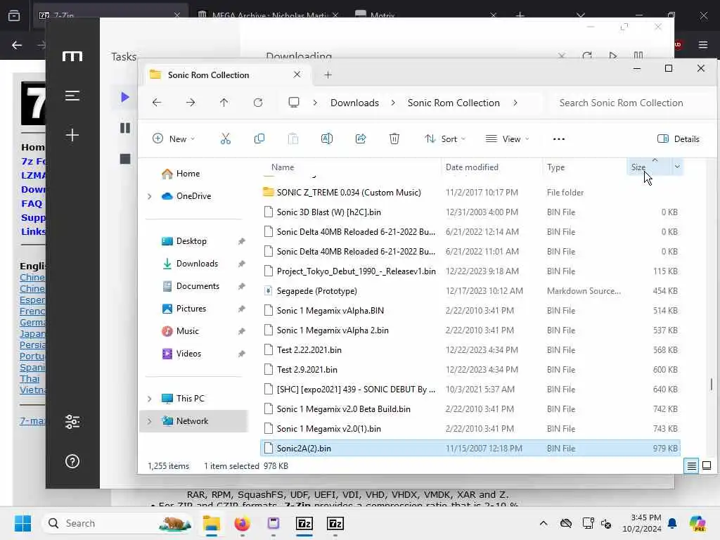Expand the This PC tree node

tap(149, 399)
